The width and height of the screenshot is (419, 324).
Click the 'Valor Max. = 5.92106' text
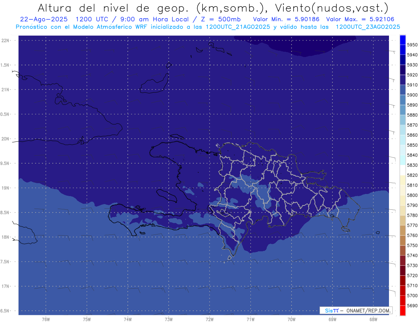pos(361,19)
